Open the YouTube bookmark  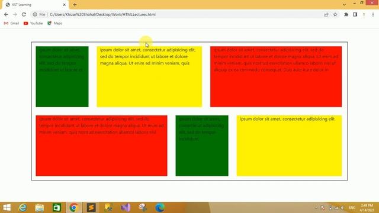tap(33, 23)
